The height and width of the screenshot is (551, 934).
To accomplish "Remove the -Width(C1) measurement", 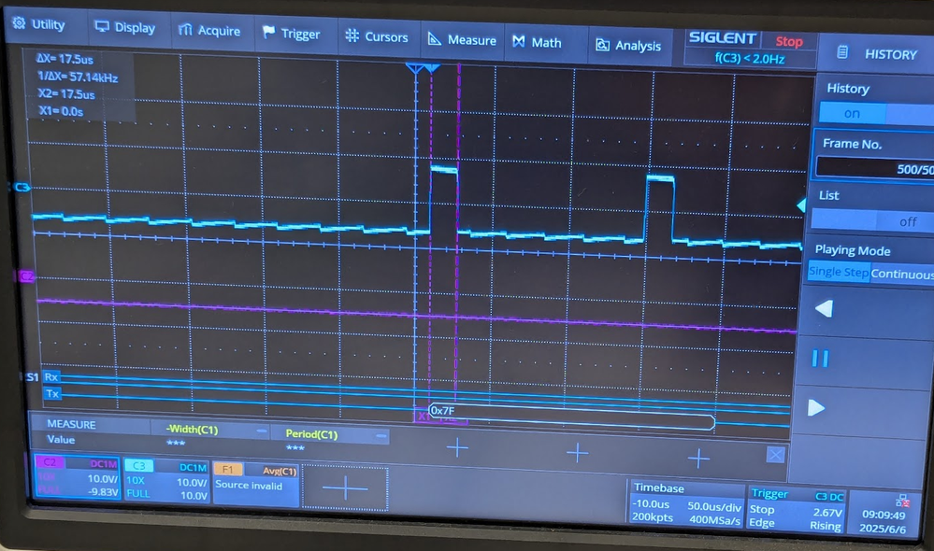I will (x=262, y=431).
